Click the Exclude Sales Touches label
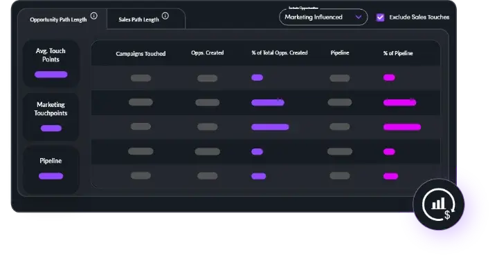This screenshot has height=263, width=497. pos(419,17)
